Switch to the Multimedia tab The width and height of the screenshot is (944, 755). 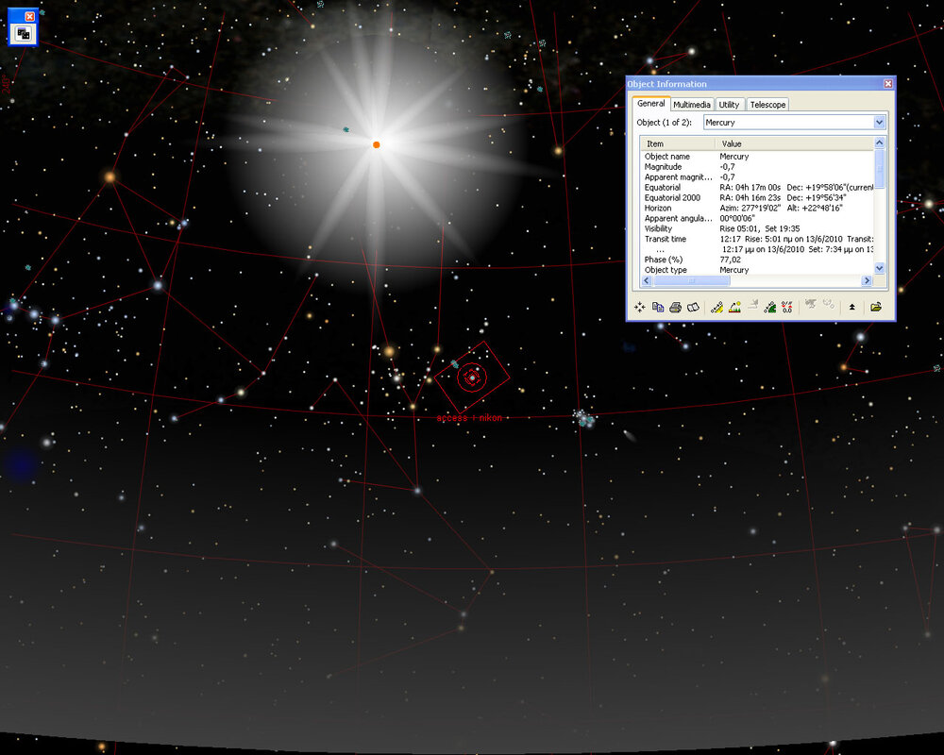point(692,105)
